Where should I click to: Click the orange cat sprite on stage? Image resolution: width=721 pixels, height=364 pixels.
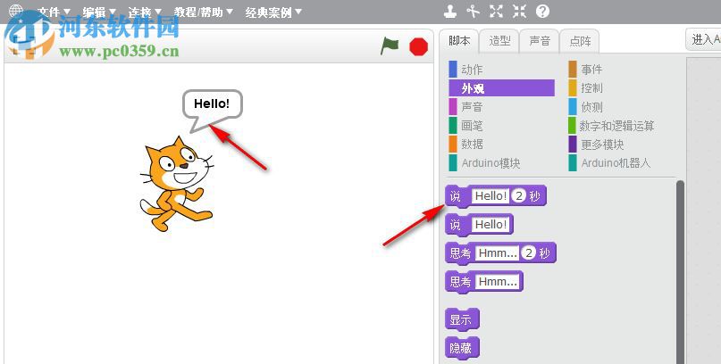(x=176, y=184)
